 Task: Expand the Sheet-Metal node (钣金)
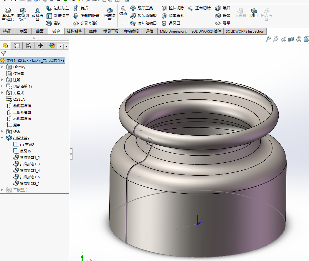(x=2, y=132)
